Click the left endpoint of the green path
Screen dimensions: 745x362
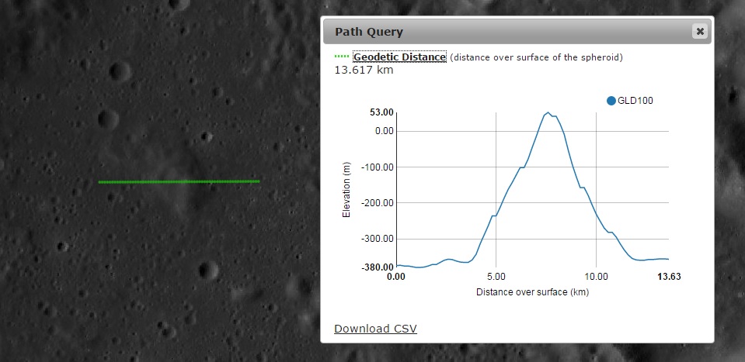click(x=99, y=182)
